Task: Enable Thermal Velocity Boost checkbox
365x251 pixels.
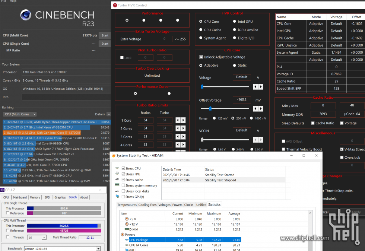Action: (283, 149)
